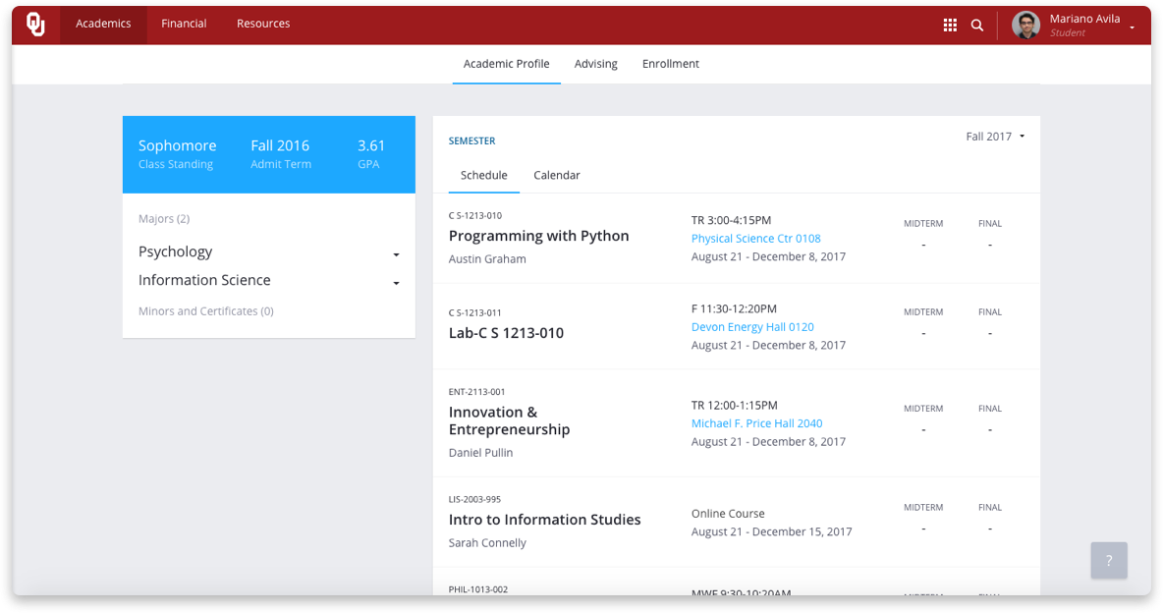Open the Resources menu

263,24
